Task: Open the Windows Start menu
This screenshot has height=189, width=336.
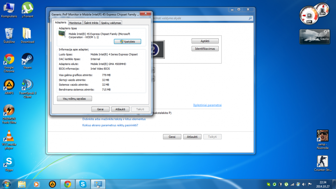Action: click(x=7, y=184)
